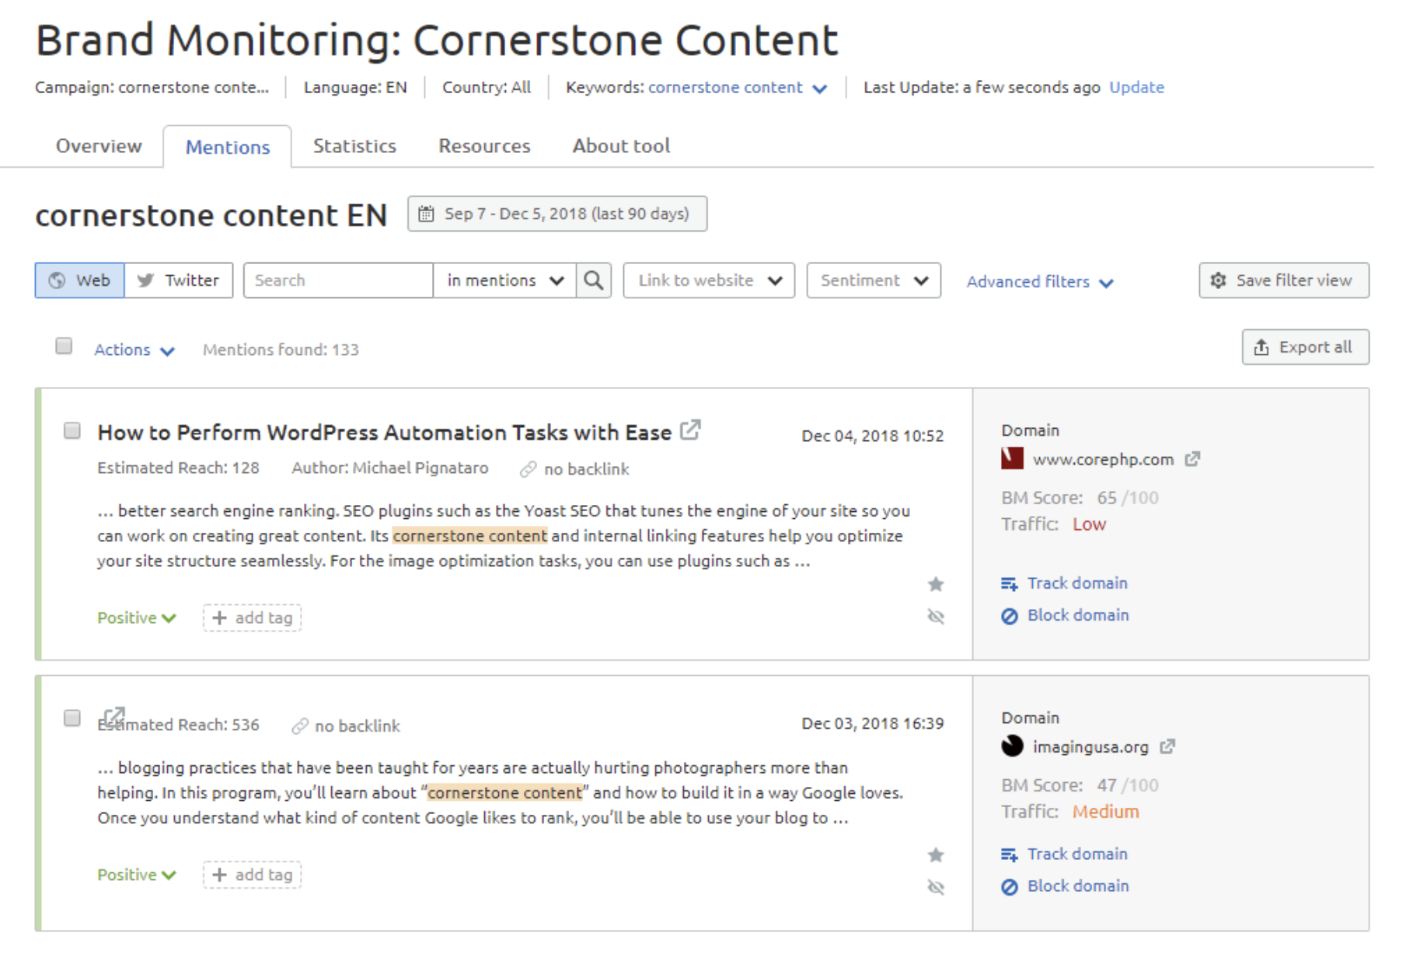Click the imagingusa.org domain name

pyautogui.click(x=1090, y=746)
